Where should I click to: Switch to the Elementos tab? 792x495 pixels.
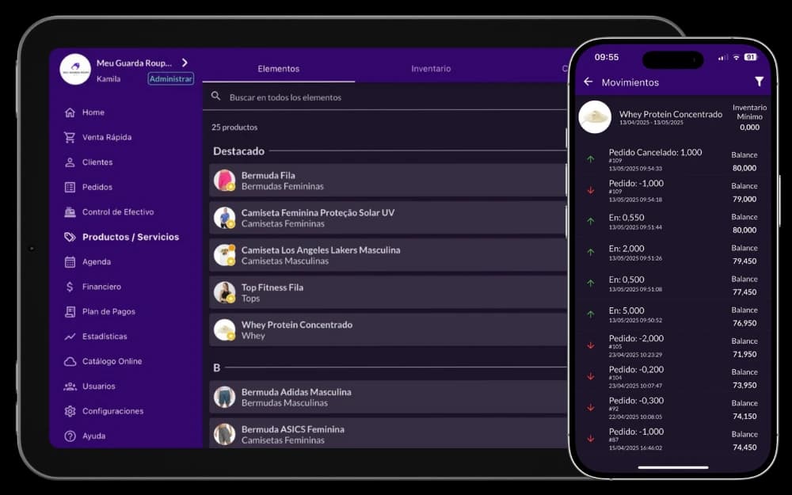point(279,69)
